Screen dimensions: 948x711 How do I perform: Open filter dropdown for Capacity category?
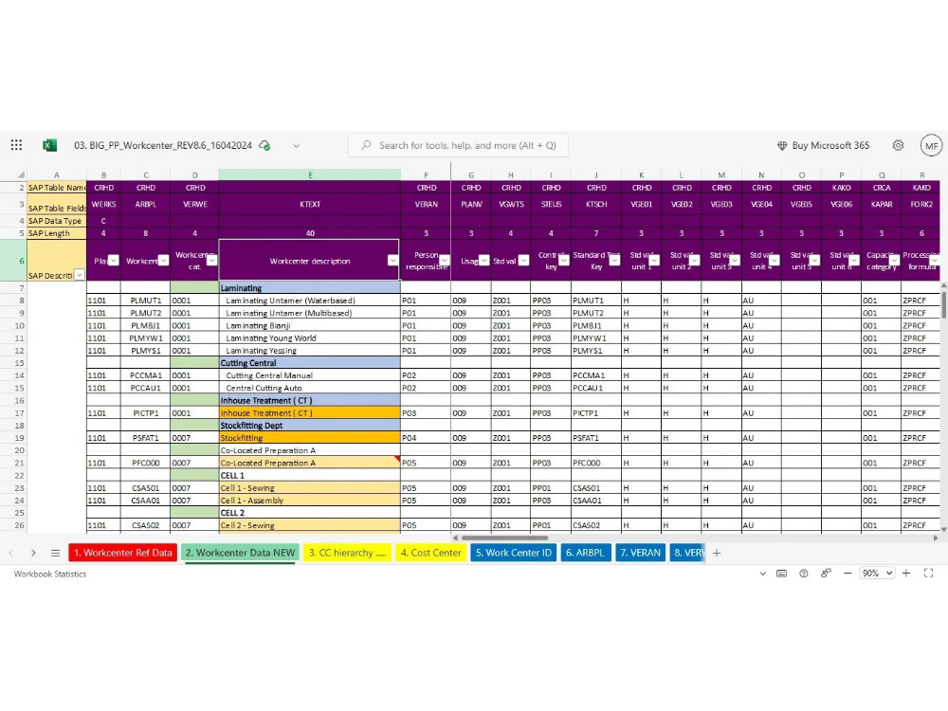894,261
